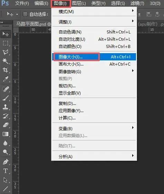Expand the 变量(B) submenu
This screenshot has width=164, height=194.
point(94,128)
